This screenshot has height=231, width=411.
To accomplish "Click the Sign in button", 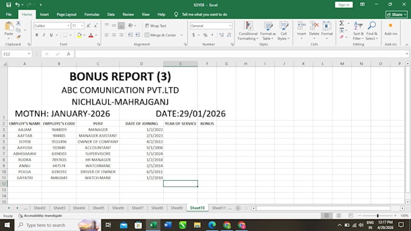I will click(x=344, y=5).
